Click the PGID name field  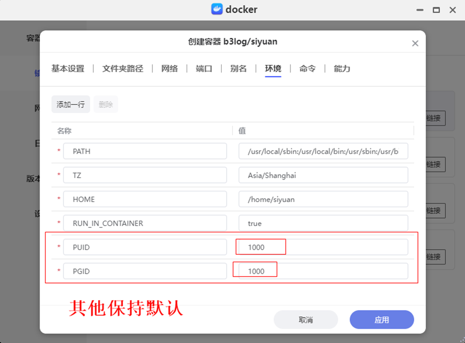pyautogui.click(x=145, y=271)
